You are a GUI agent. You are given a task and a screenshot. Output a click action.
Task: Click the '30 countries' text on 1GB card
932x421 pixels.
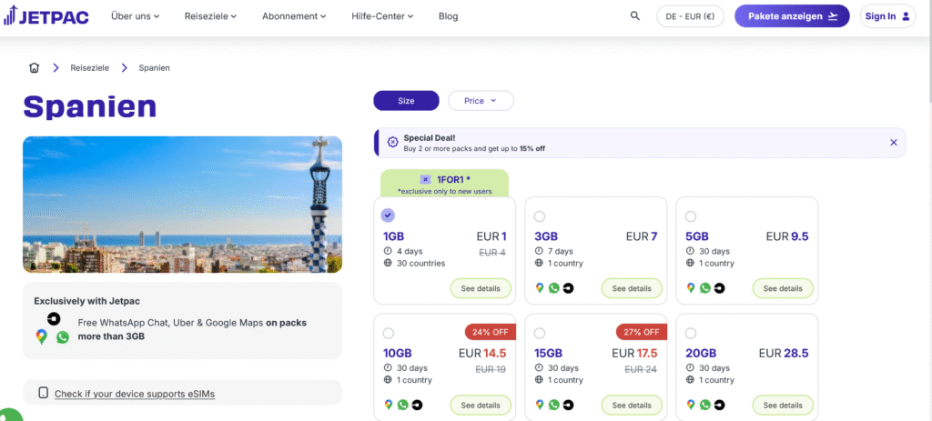(420, 263)
